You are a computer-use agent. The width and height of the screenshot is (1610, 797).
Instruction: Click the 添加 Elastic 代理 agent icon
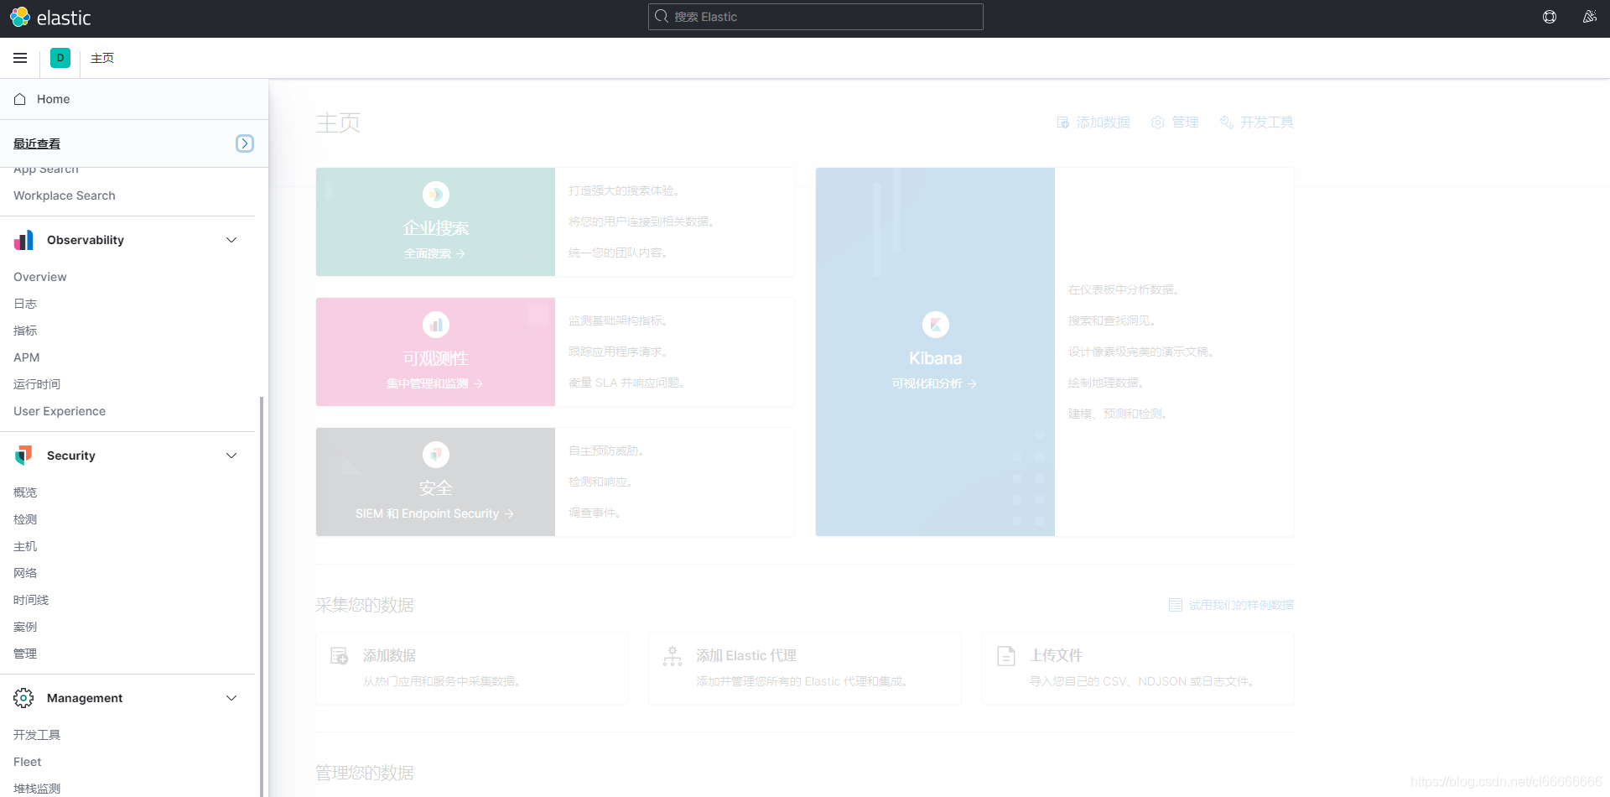673,656
